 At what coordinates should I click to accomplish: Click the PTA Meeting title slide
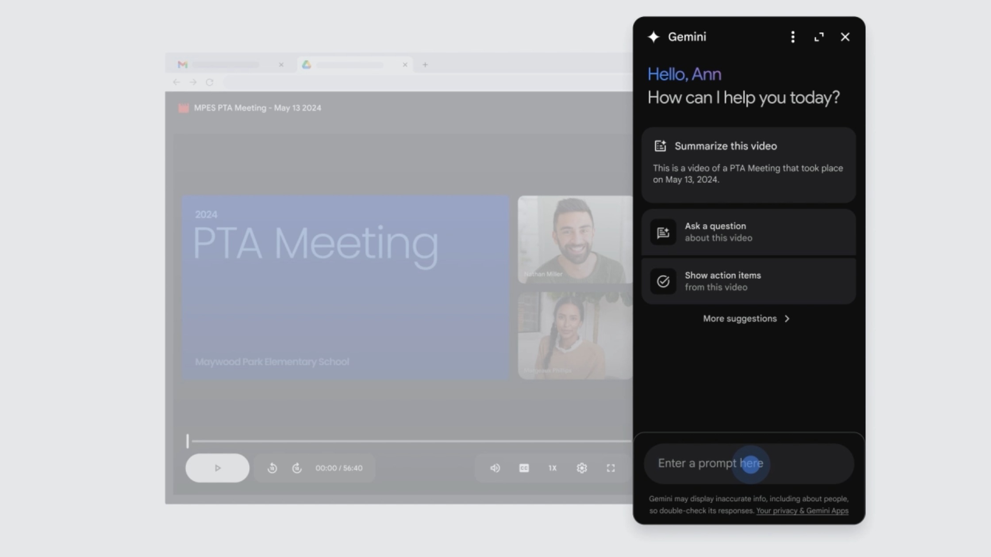[x=345, y=288]
